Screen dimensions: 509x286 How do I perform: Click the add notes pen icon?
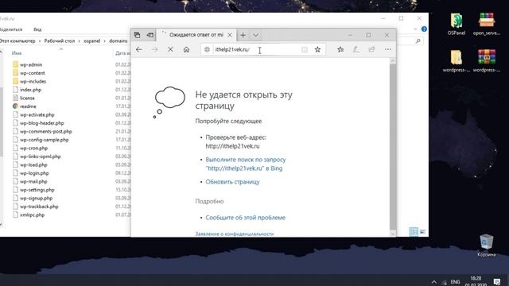pyautogui.click(x=356, y=49)
